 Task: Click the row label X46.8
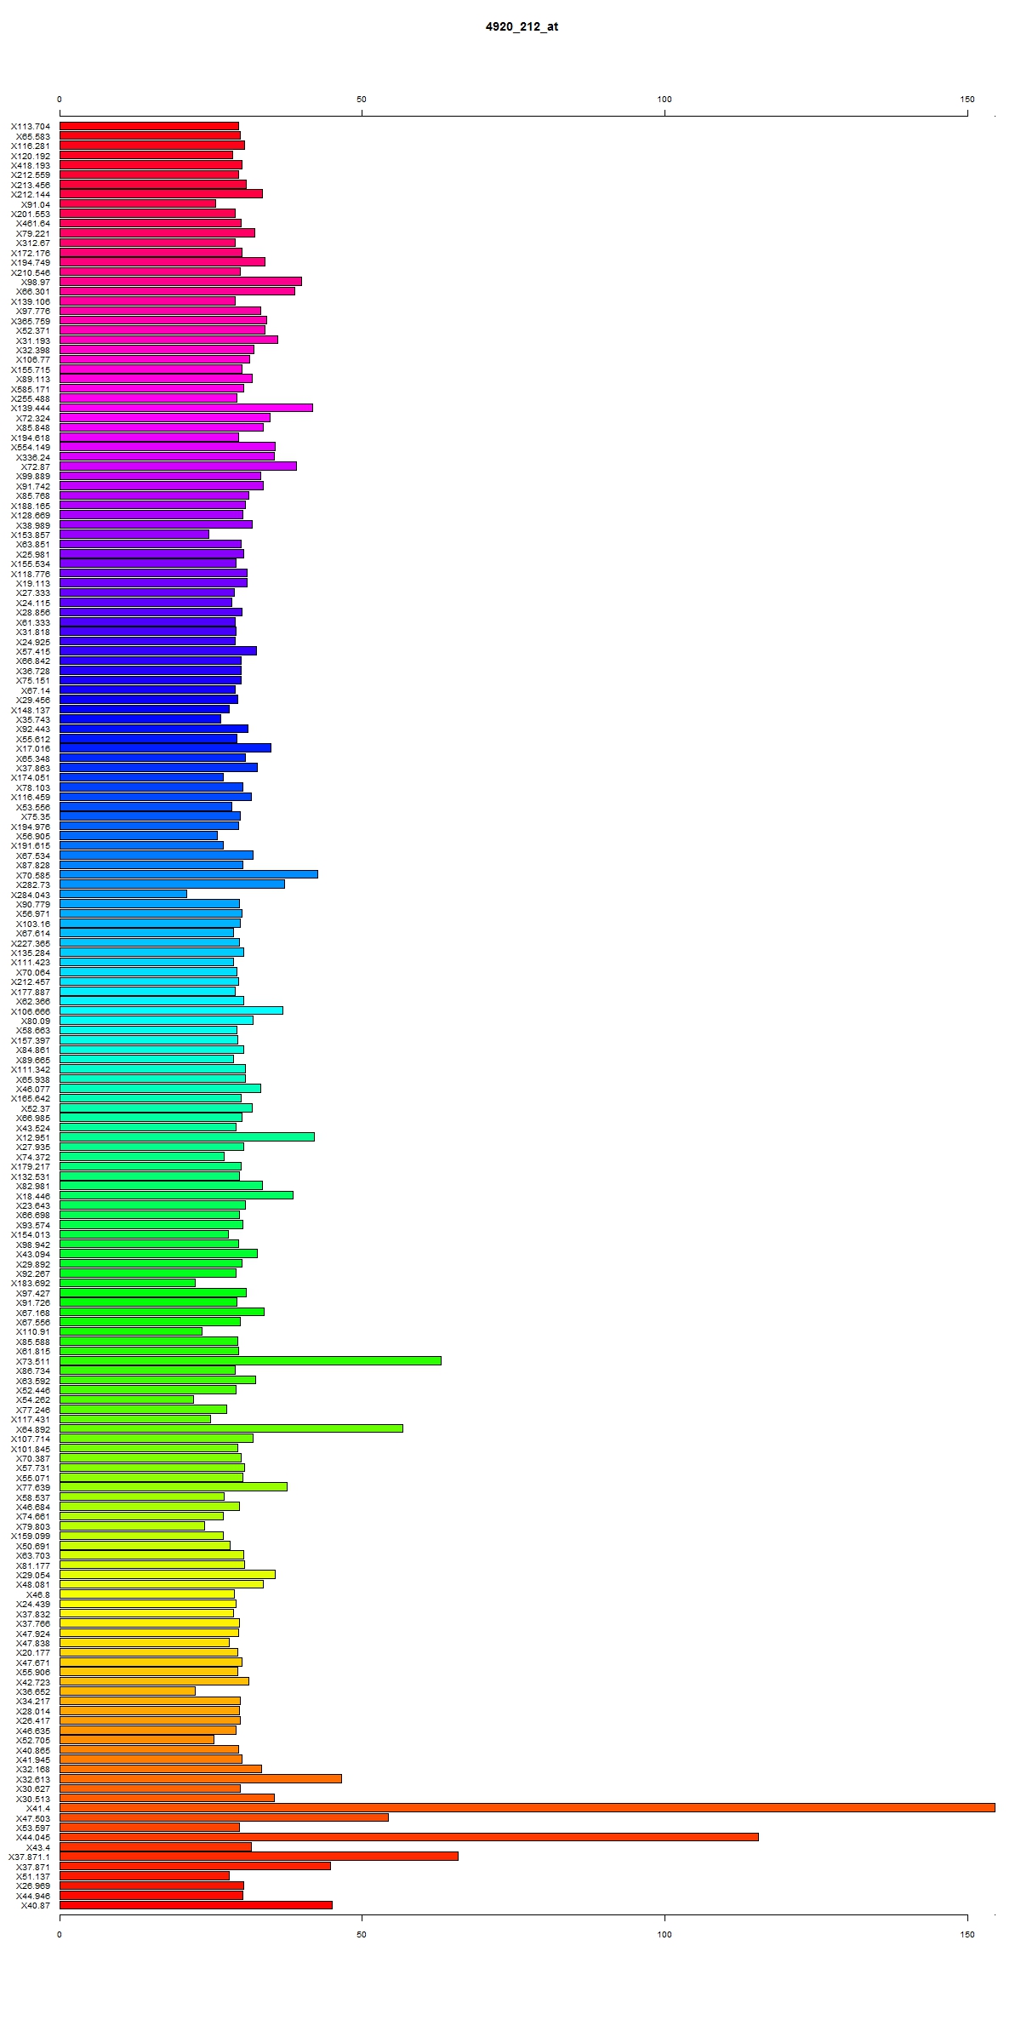[38, 1594]
